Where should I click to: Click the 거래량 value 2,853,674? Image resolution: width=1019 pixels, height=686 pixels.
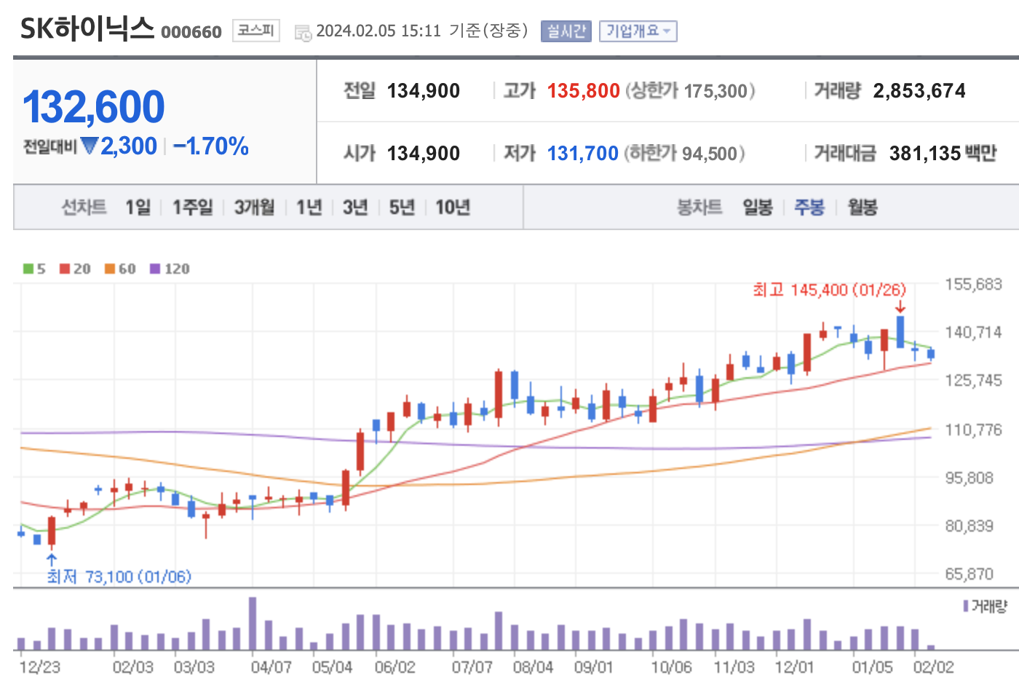(919, 91)
